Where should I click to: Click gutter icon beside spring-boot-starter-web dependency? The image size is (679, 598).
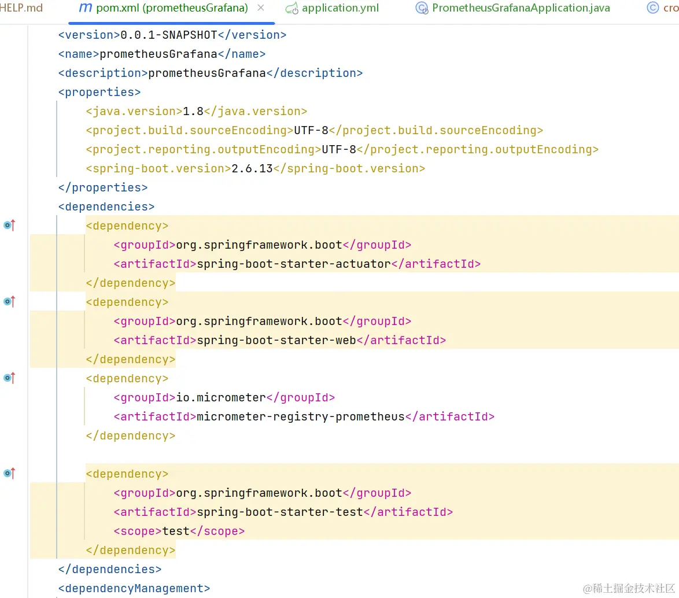[9, 301]
